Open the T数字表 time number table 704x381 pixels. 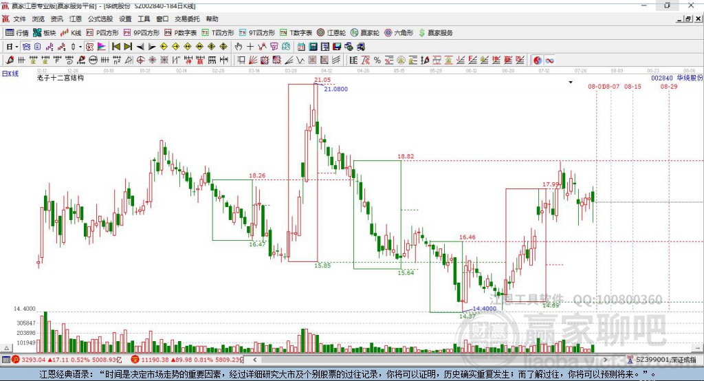click(296, 33)
